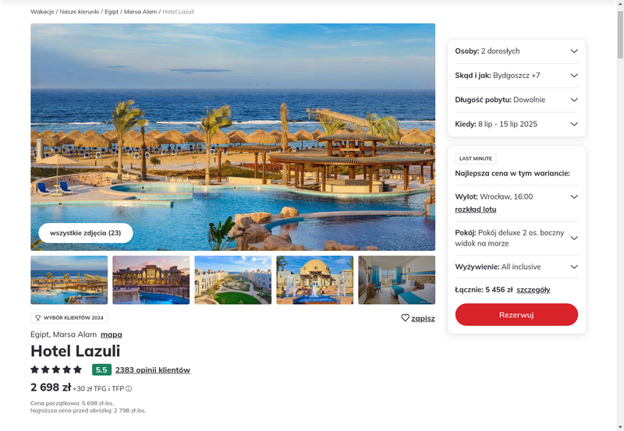Image resolution: width=624 pixels, height=431 pixels.
Task: Open wszystkie zdjęcia (23) gallery button
Action: coord(86,233)
